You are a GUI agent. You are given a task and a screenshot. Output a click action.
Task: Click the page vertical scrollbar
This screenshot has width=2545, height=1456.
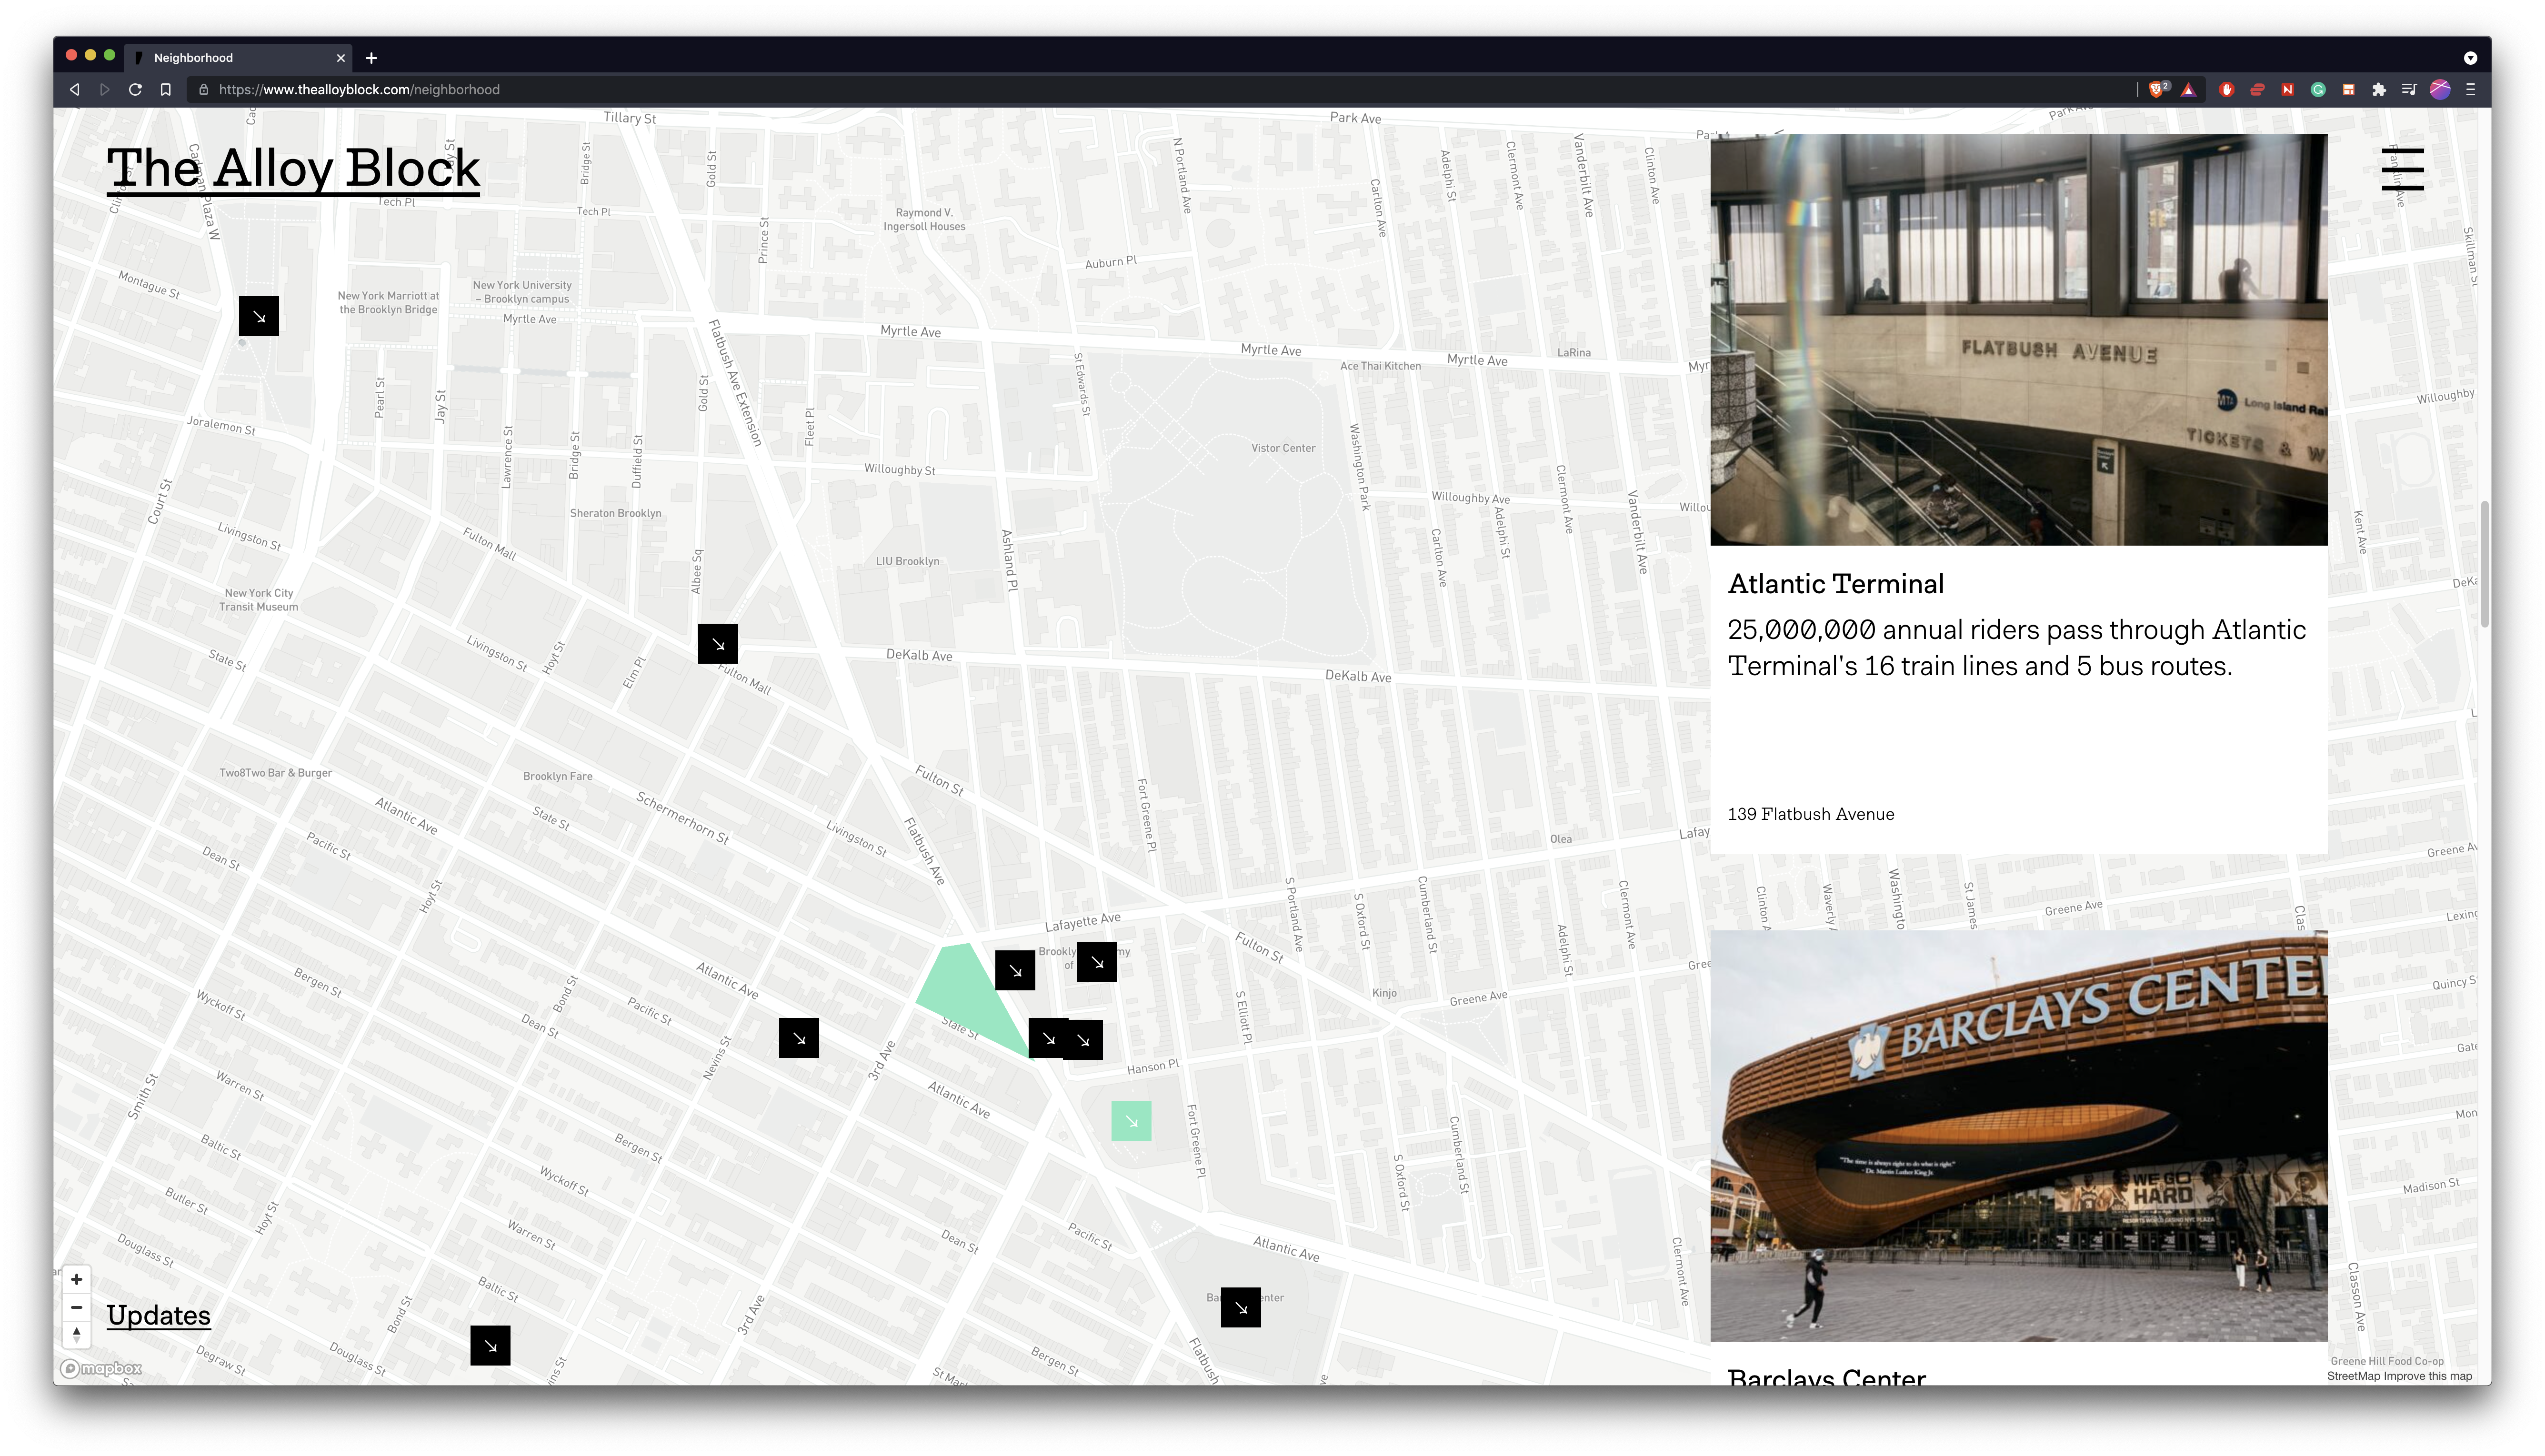2484,565
